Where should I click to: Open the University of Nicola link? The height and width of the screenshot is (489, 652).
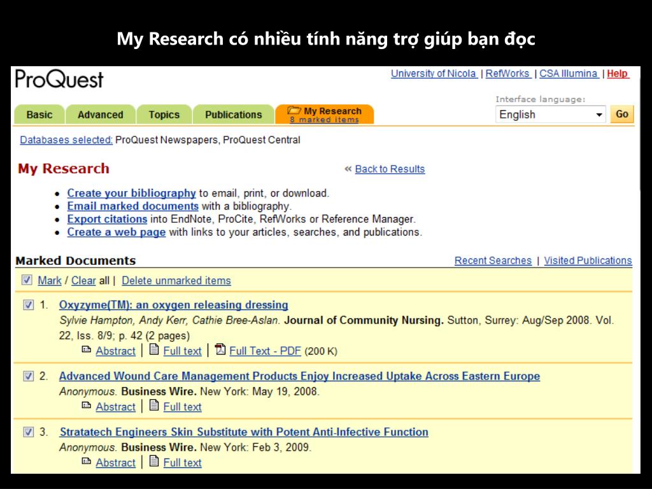pos(434,74)
